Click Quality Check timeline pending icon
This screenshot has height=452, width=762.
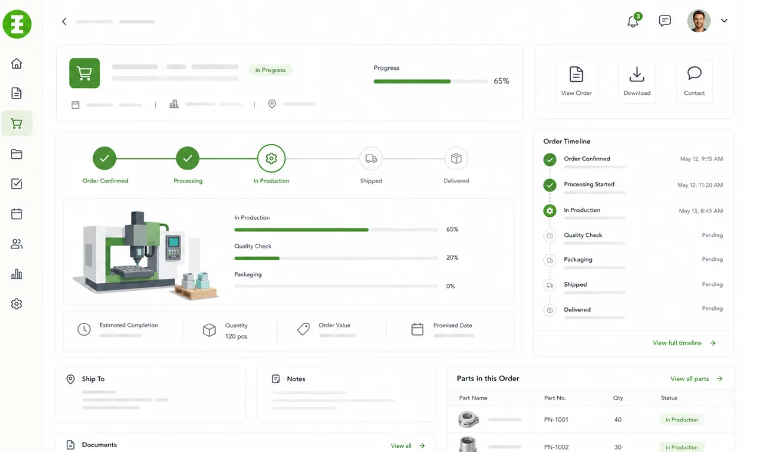[550, 236]
